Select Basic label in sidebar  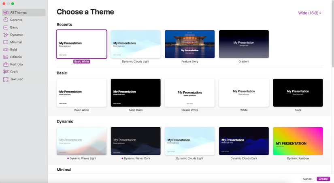point(14,27)
